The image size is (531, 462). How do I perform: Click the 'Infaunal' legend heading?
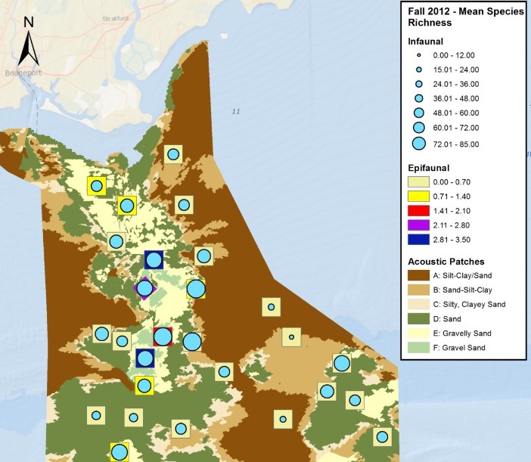pos(425,42)
